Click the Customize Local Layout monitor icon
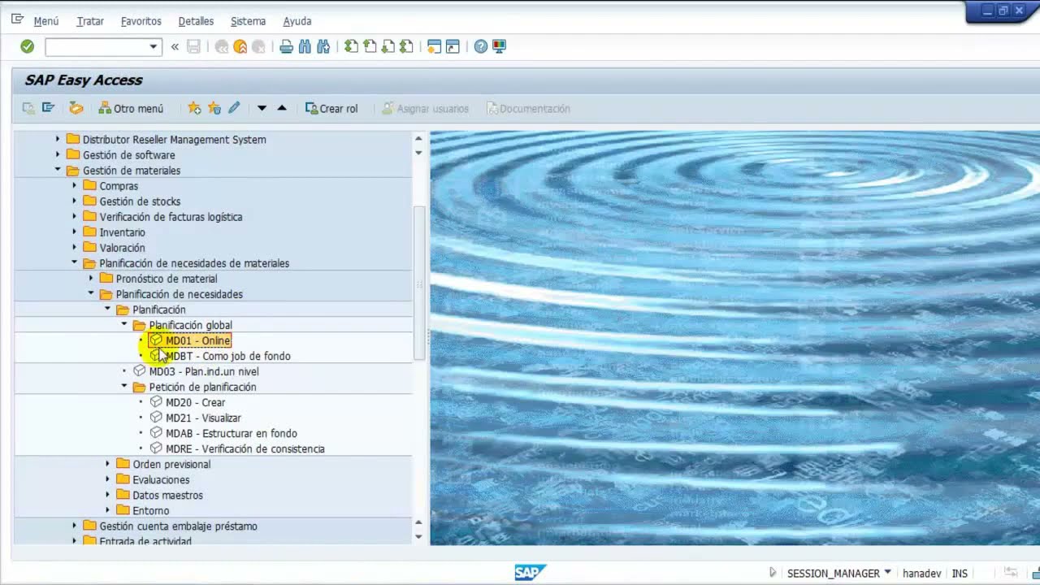 tap(500, 47)
